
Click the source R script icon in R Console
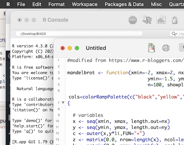click(x=147, y=20)
